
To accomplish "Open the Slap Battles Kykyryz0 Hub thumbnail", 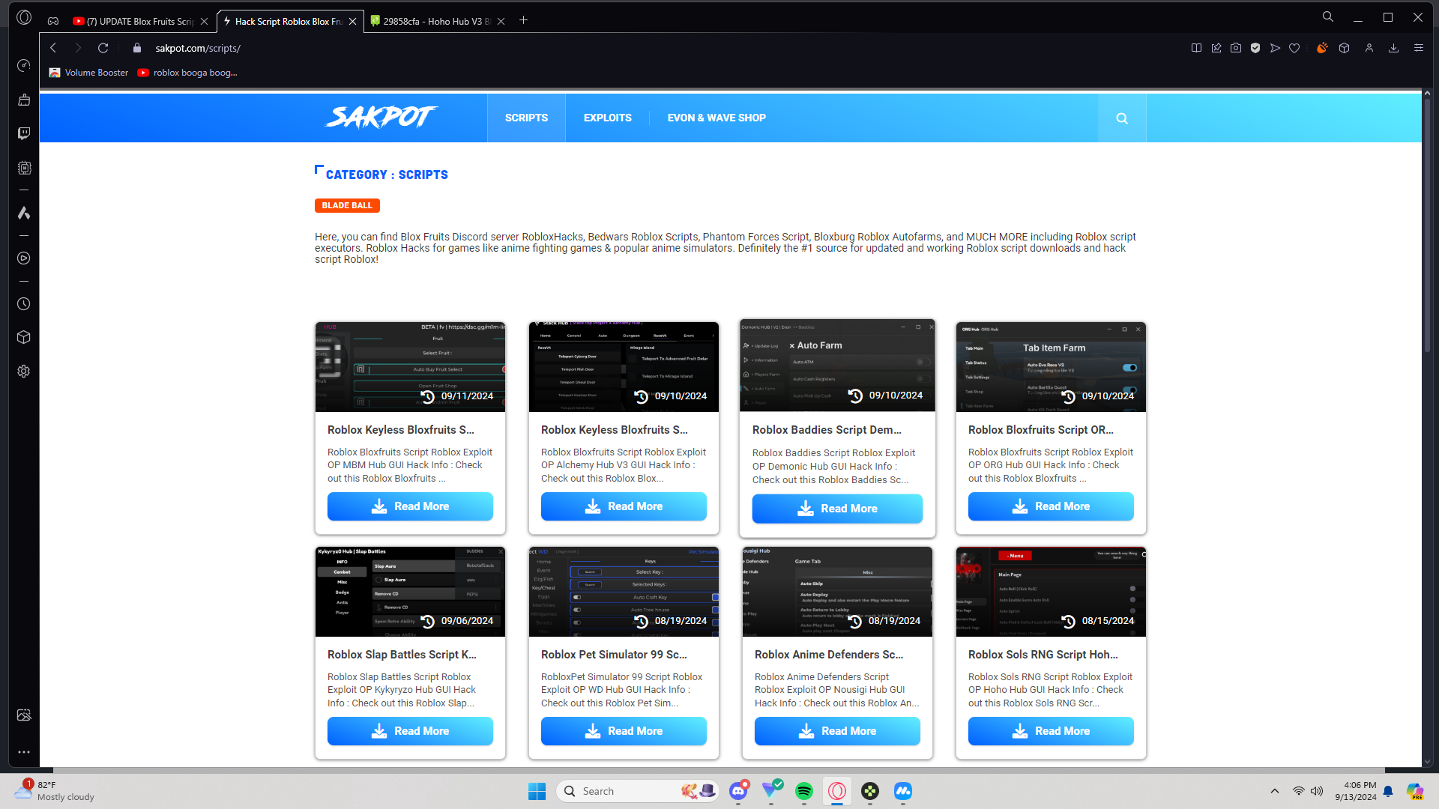I will [410, 592].
